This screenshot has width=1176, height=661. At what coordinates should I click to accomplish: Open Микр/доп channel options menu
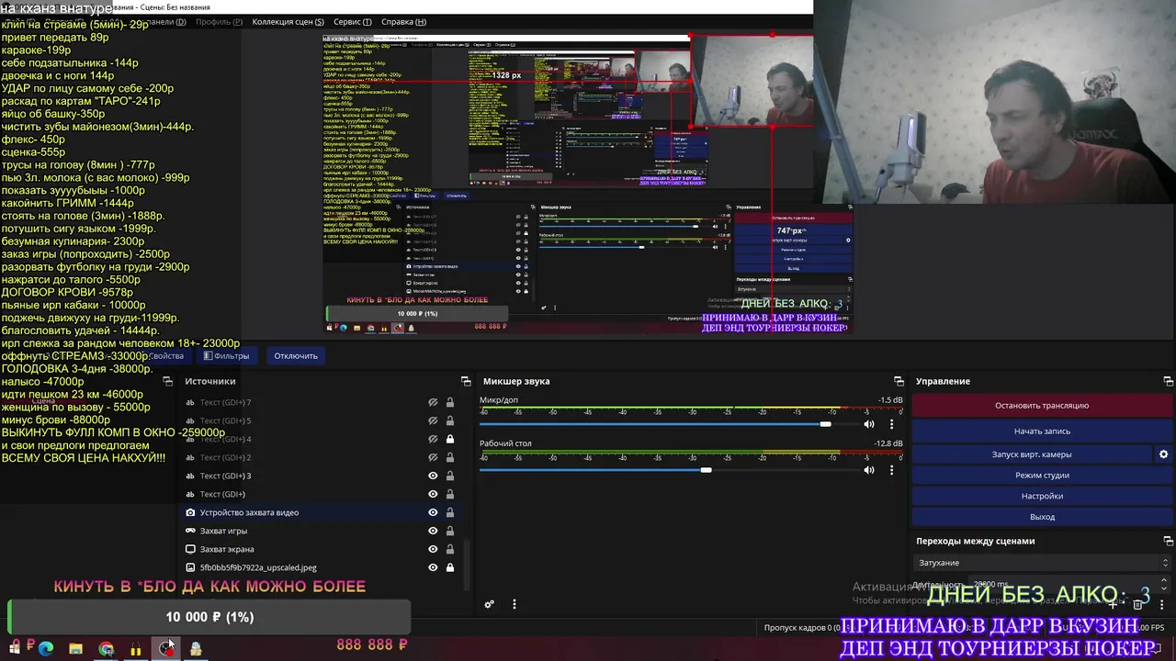[x=891, y=424]
